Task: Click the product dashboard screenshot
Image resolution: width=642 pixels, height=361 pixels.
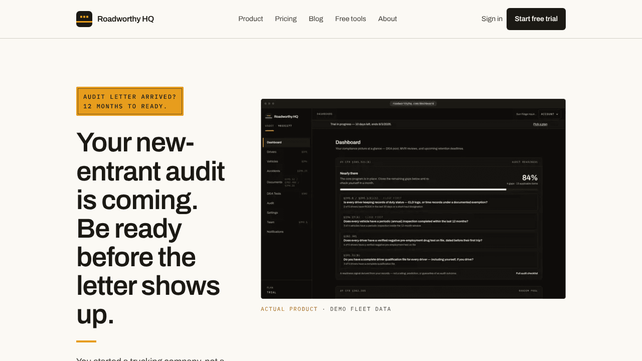Action: pyautogui.click(x=413, y=199)
